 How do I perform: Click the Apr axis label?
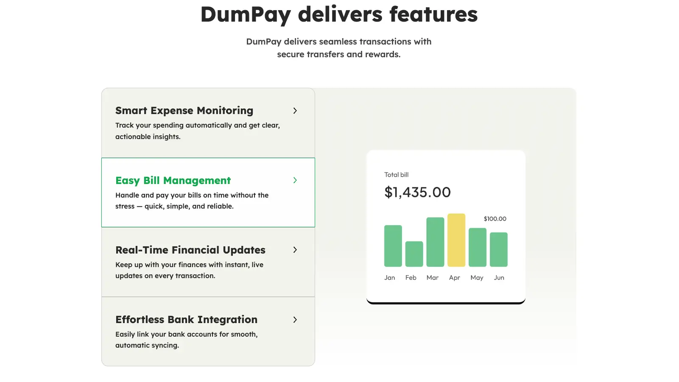point(454,278)
